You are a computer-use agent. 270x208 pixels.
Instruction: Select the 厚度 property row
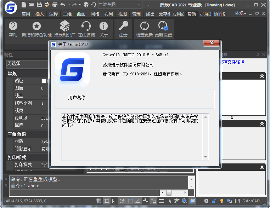pyautogui.click(x=28, y=126)
